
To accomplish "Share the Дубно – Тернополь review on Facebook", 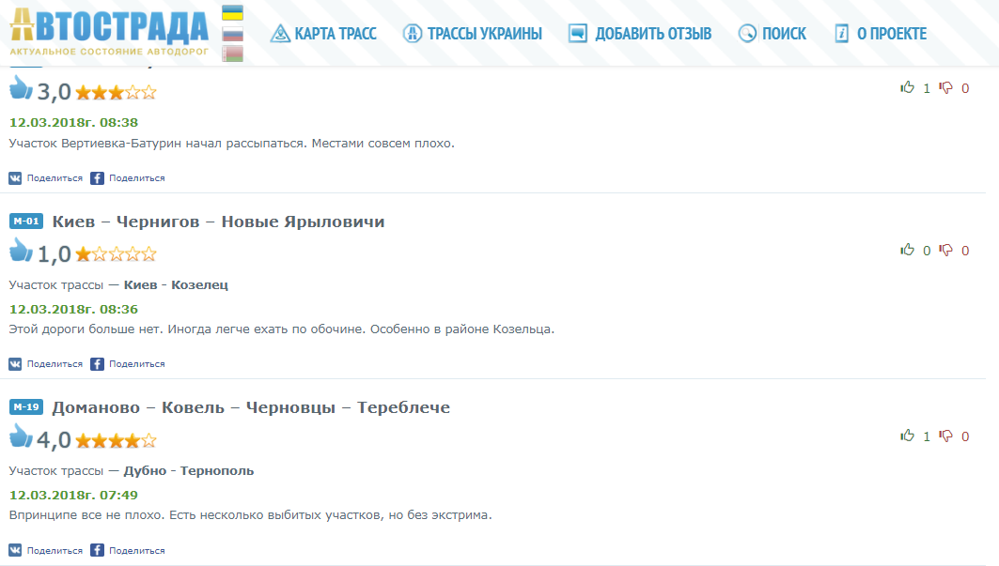I will [128, 550].
